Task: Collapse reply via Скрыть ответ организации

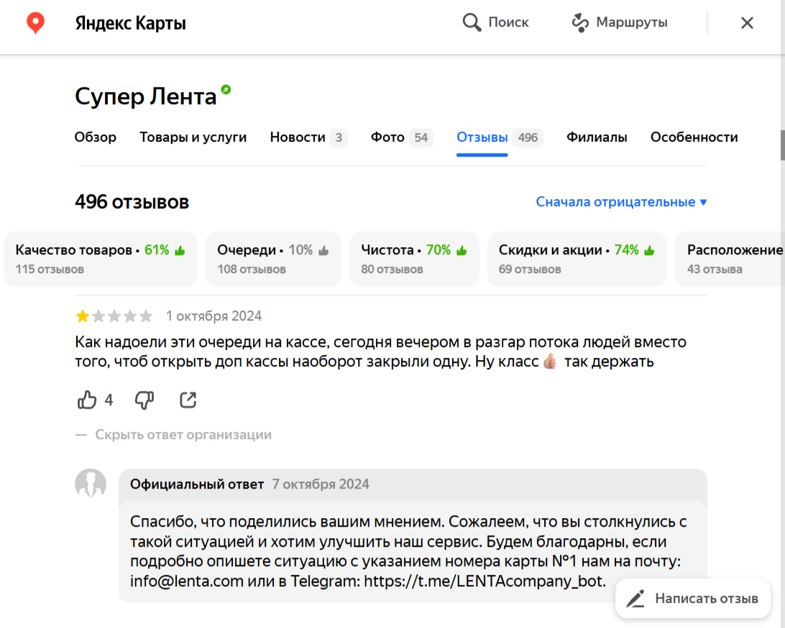Action: point(183,435)
